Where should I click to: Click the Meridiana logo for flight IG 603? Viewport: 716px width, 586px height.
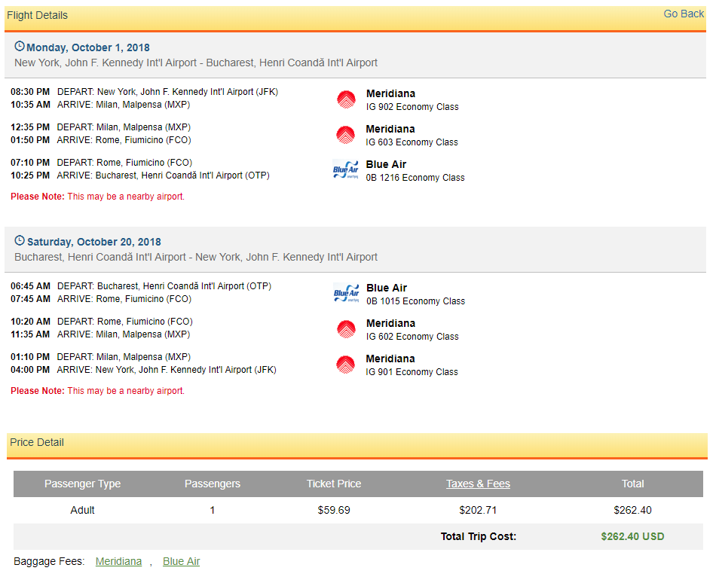point(346,134)
